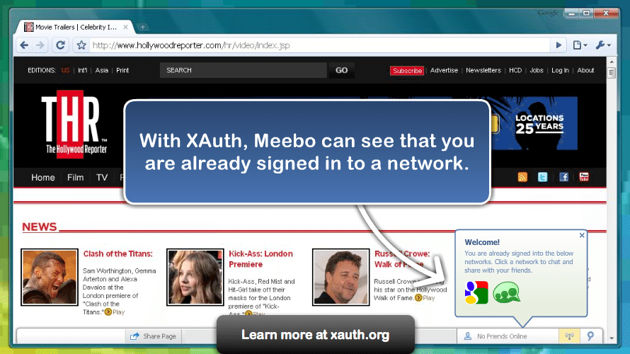The height and width of the screenshot is (354, 630).
Task: Play the Clash of the Titans video
Action: pos(115,312)
